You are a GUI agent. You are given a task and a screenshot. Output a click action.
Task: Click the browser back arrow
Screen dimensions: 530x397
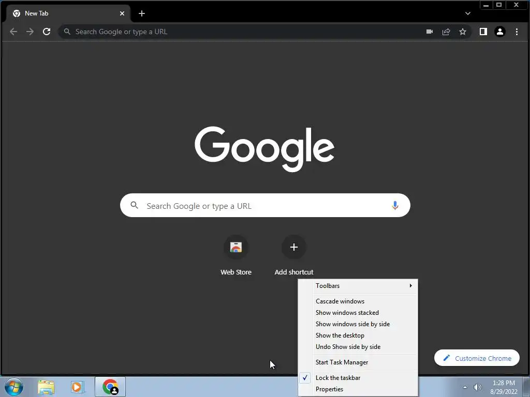pyautogui.click(x=13, y=32)
